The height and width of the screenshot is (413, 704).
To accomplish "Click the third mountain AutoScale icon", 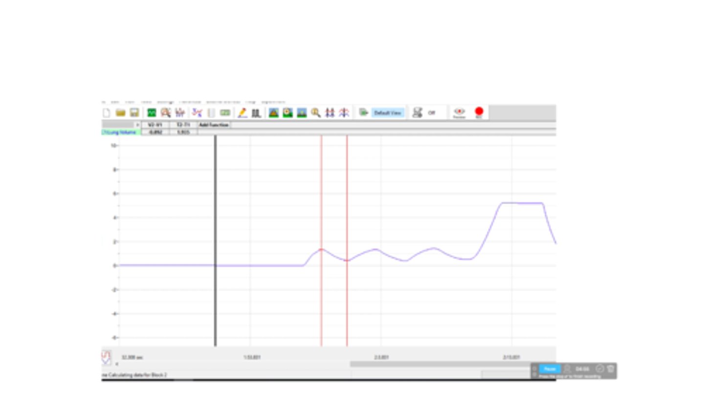I will tap(302, 113).
